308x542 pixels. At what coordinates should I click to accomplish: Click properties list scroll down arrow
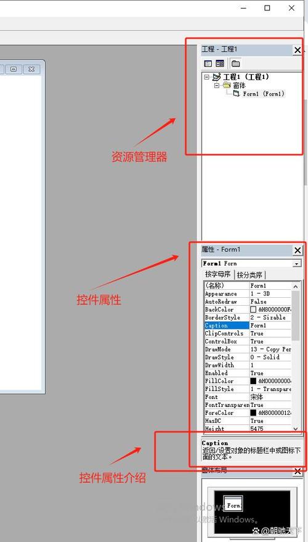296,429
